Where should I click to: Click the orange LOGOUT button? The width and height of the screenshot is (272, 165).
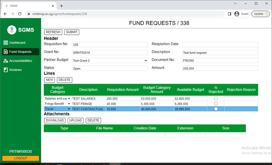pos(20,158)
